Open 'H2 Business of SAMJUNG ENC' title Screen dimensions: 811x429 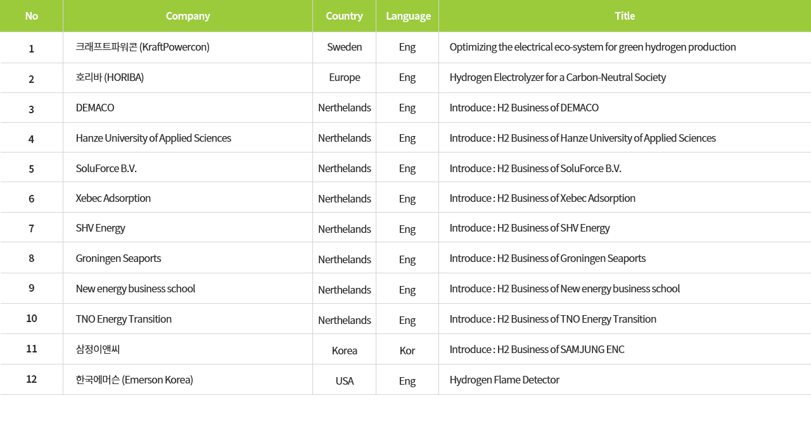537,349
